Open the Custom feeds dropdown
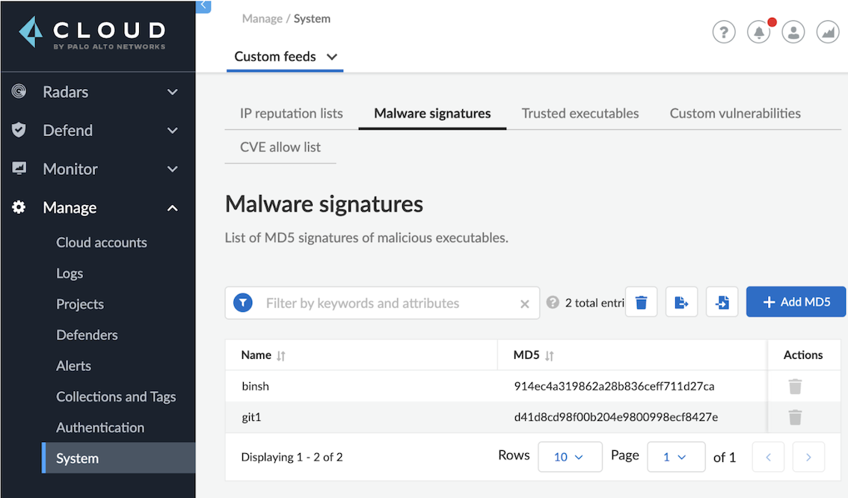Screen dimensions: 848x498 click(286, 57)
